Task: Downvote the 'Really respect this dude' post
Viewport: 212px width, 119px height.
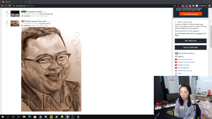Action: click(x=7, y=25)
